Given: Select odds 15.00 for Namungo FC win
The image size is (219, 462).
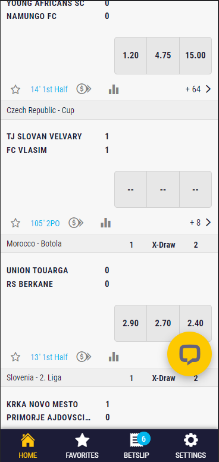Looking at the screenshot, I should [x=195, y=55].
